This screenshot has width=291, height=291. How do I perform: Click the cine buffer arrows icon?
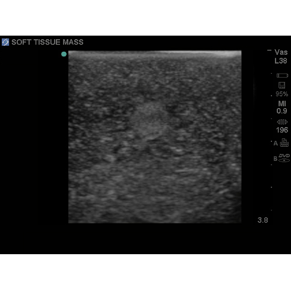click(x=282, y=122)
